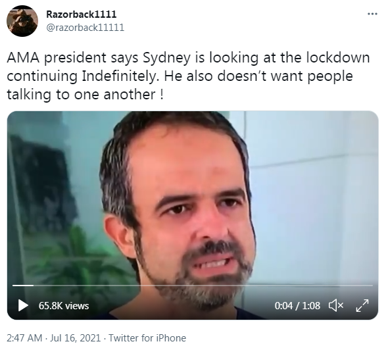Jump to the end of the video timeline
The image size is (386, 350).
point(372,286)
